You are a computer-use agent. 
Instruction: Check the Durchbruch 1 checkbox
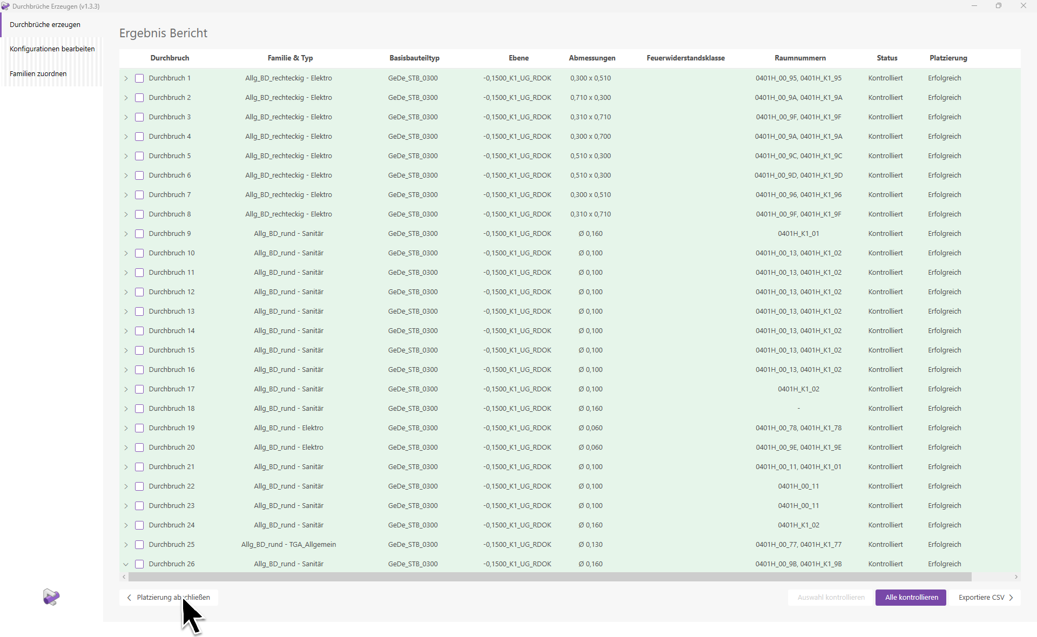click(x=139, y=78)
